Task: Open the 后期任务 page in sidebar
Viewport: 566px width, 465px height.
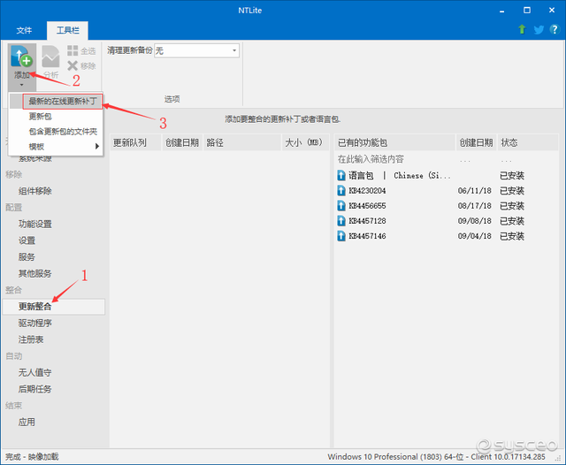Action: click(35, 389)
